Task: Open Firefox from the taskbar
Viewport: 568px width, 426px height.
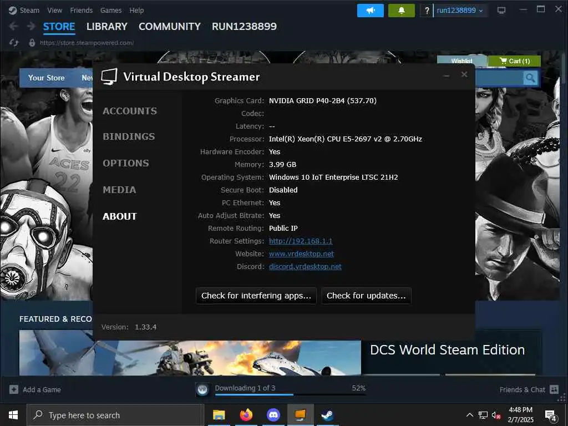Action: (x=246, y=415)
